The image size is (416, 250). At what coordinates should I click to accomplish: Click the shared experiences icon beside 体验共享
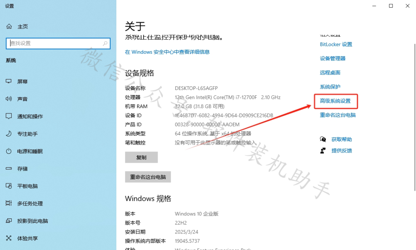pos(9,238)
